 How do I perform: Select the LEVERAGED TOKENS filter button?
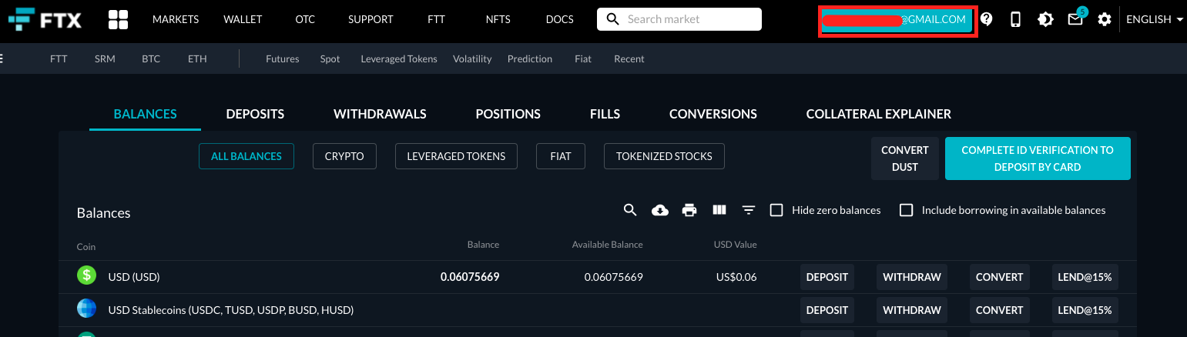pos(456,156)
